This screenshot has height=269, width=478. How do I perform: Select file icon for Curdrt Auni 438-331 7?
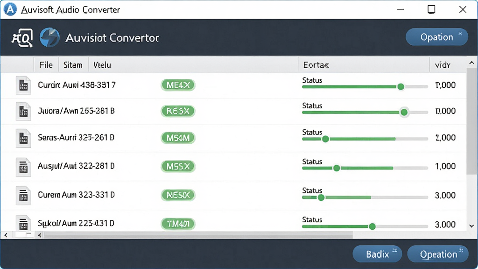pyautogui.click(x=23, y=85)
